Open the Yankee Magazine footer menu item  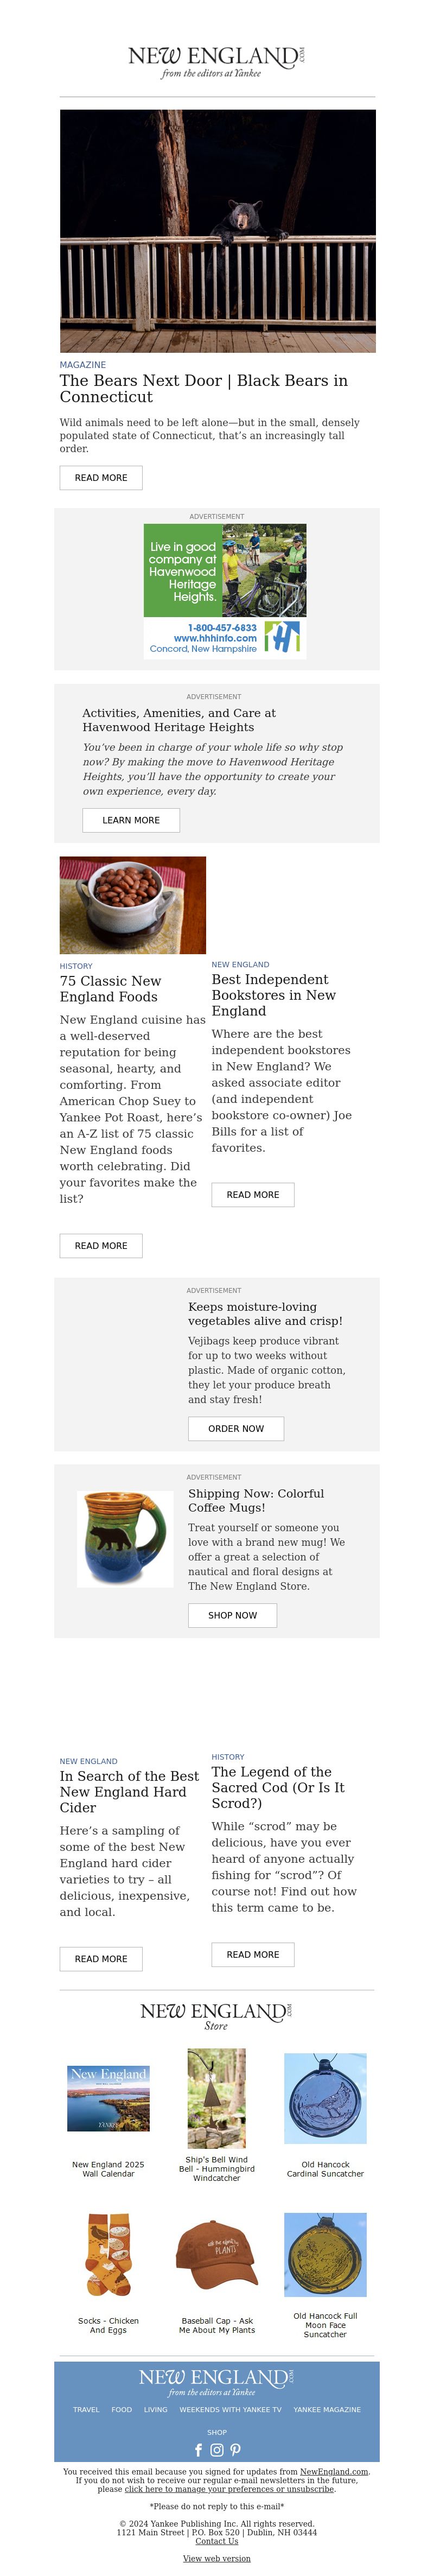(327, 2410)
